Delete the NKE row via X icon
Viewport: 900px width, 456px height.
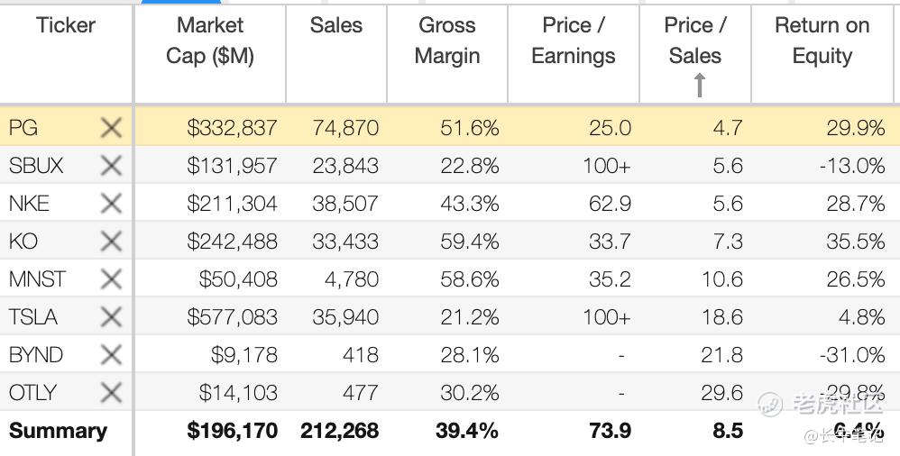pyautogui.click(x=111, y=204)
